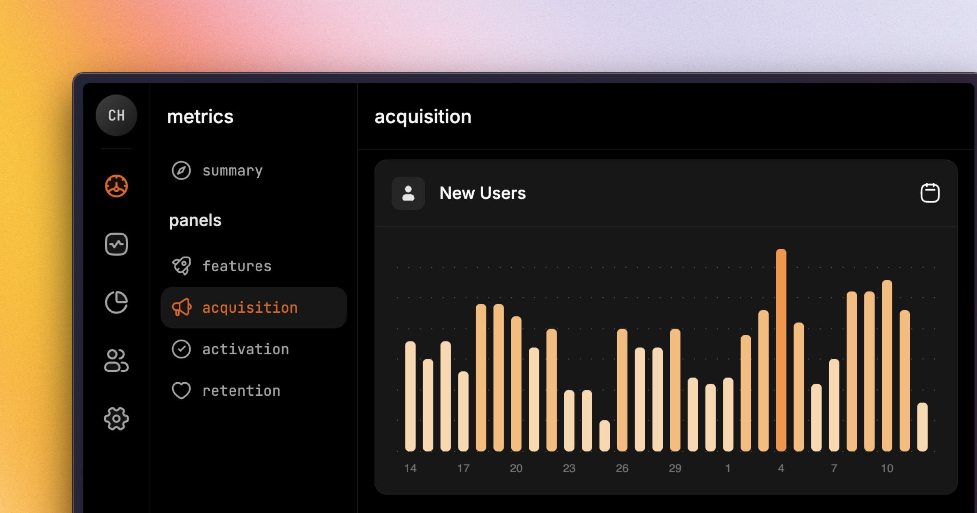Click the acquisition page title
The height and width of the screenshot is (513, 977).
[423, 117]
